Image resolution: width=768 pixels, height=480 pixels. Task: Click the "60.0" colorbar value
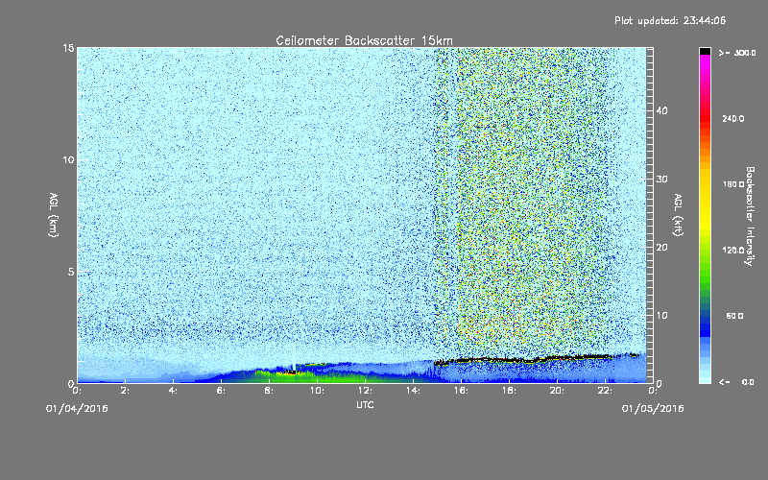tap(734, 316)
